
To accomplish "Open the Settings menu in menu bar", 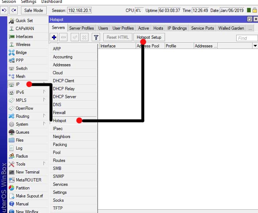I will pyautogui.click(x=29, y=2).
